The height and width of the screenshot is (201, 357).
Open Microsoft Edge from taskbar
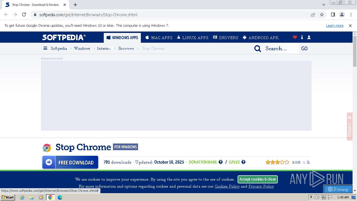pyautogui.click(x=60, y=197)
